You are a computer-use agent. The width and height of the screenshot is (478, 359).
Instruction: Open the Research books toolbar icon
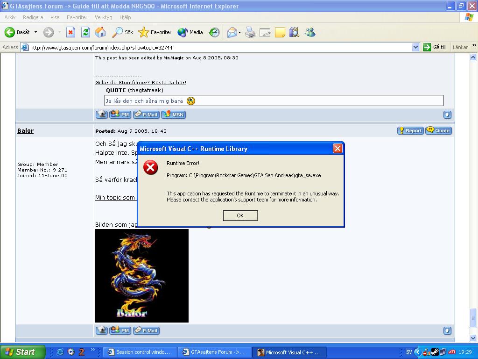tap(294, 32)
